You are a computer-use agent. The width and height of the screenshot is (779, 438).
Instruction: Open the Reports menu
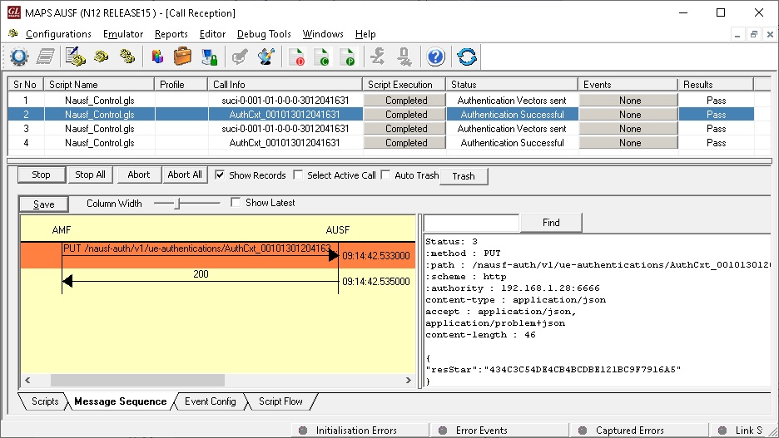171,34
